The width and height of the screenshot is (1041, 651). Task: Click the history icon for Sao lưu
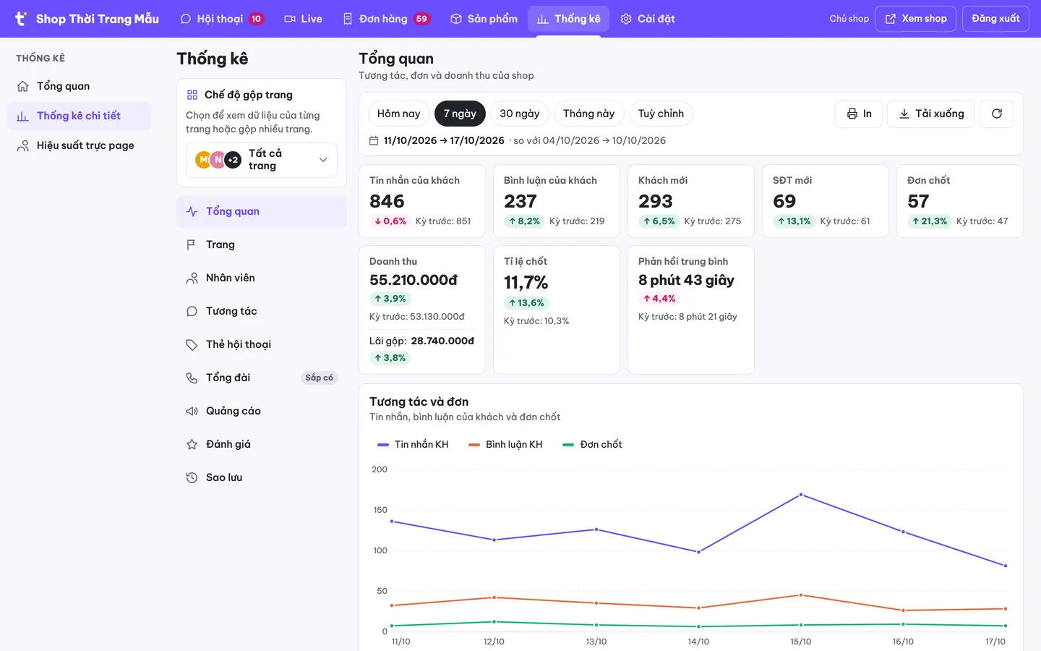pyautogui.click(x=192, y=477)
